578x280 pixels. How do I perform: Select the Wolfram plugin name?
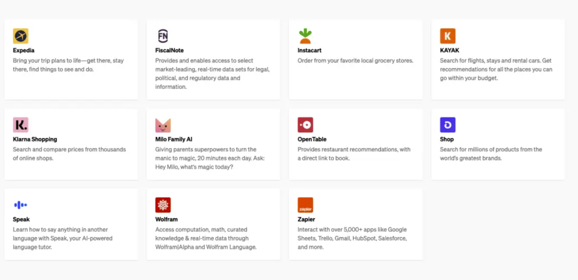click(166, 220)
